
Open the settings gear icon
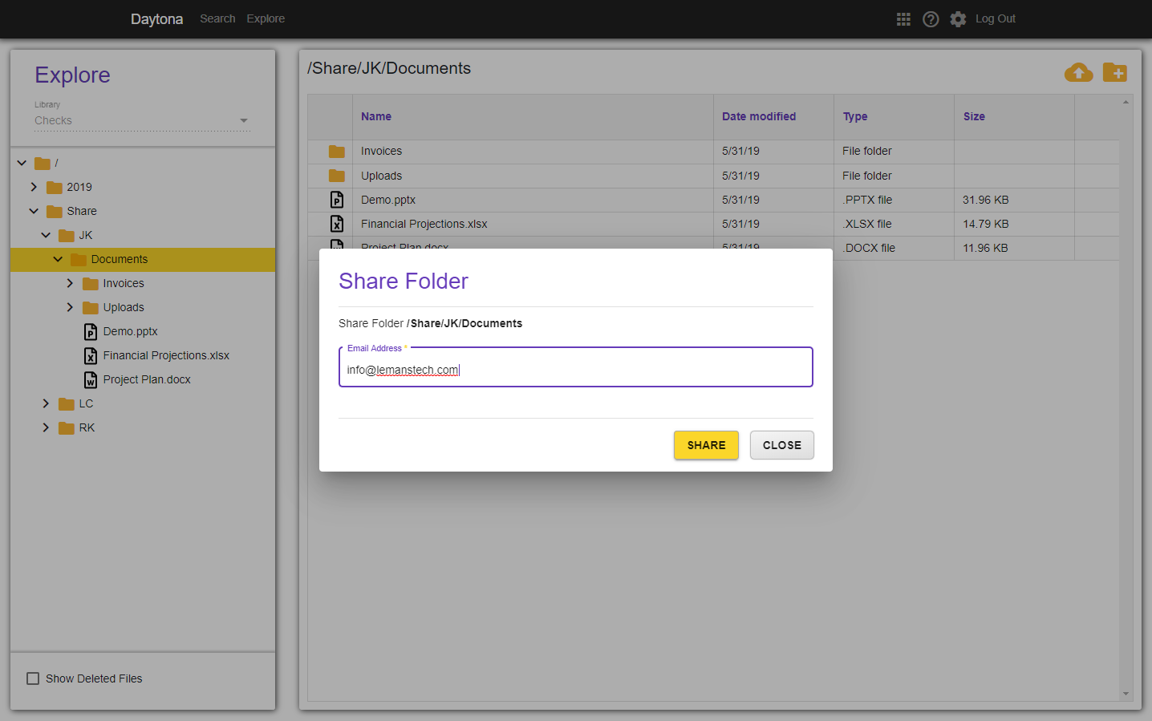958,19
